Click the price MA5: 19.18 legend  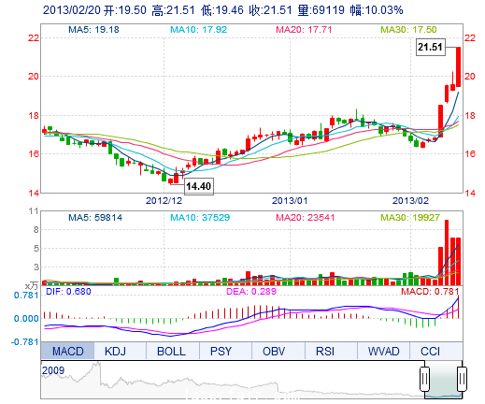pos(93,30)
